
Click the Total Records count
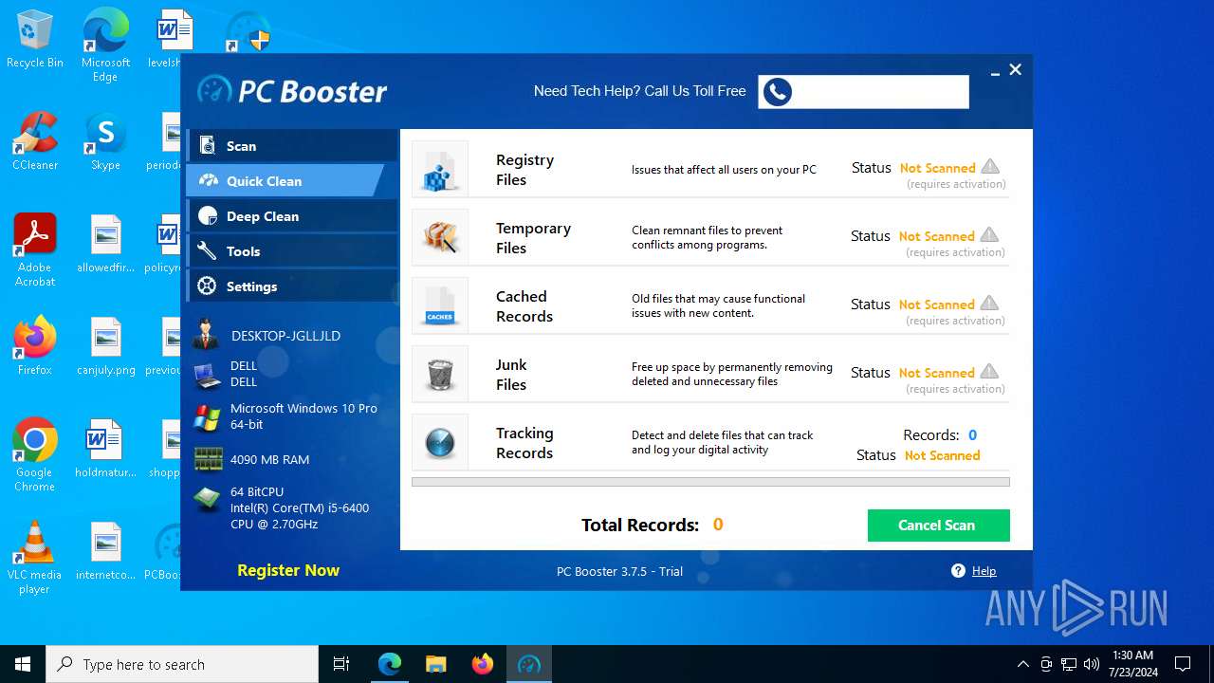(x=718, y=525)
